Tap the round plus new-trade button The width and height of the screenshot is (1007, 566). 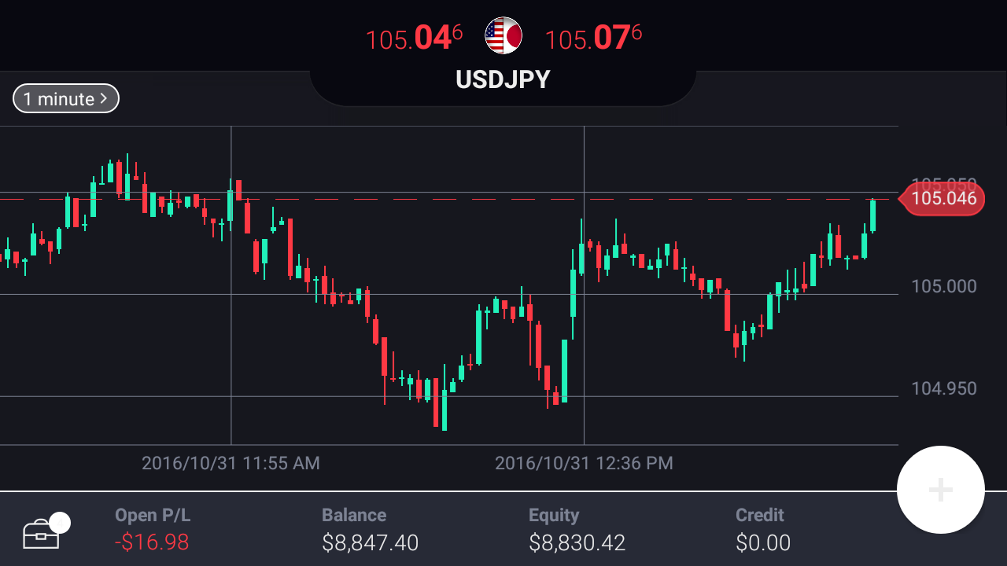coord(941,490)
